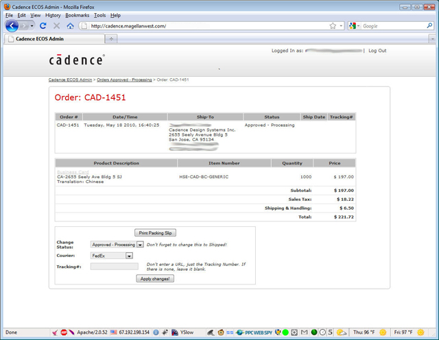Click the sun icon beside Fri 97 °F
Screen dimensions: 439x340
pos(420,332)
